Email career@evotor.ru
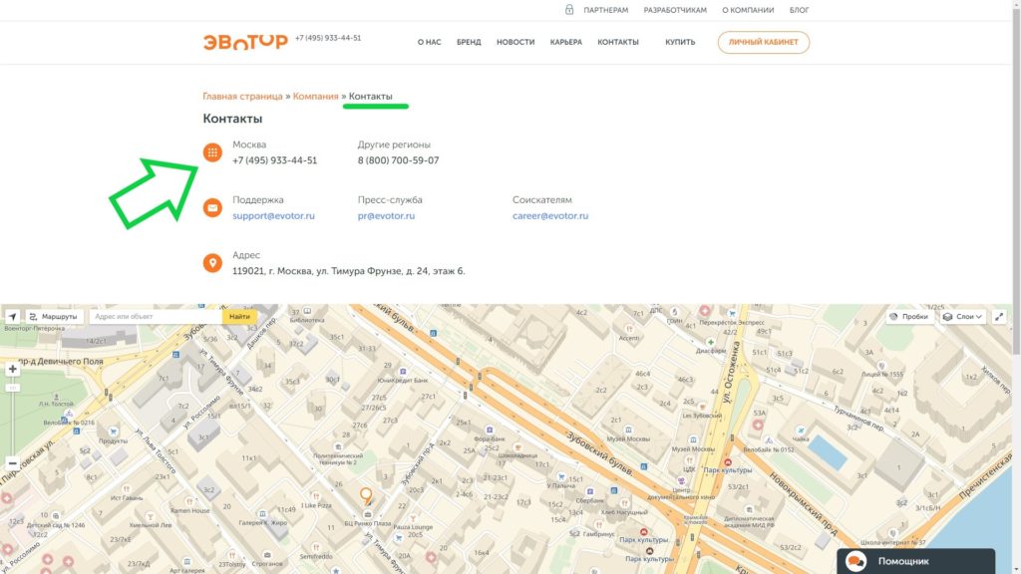The height and width of the screenshot is (574, 1021). [550, 216]
